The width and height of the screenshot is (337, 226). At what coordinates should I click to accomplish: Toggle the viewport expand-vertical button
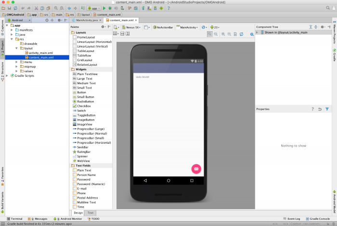pos(128,34)
